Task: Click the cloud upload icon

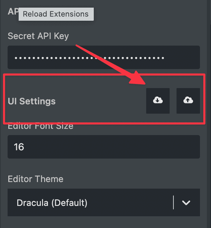Action: click(x=188, y=101)
